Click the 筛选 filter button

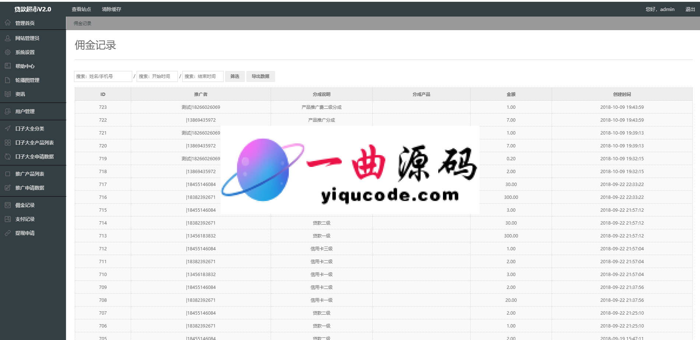235,76
